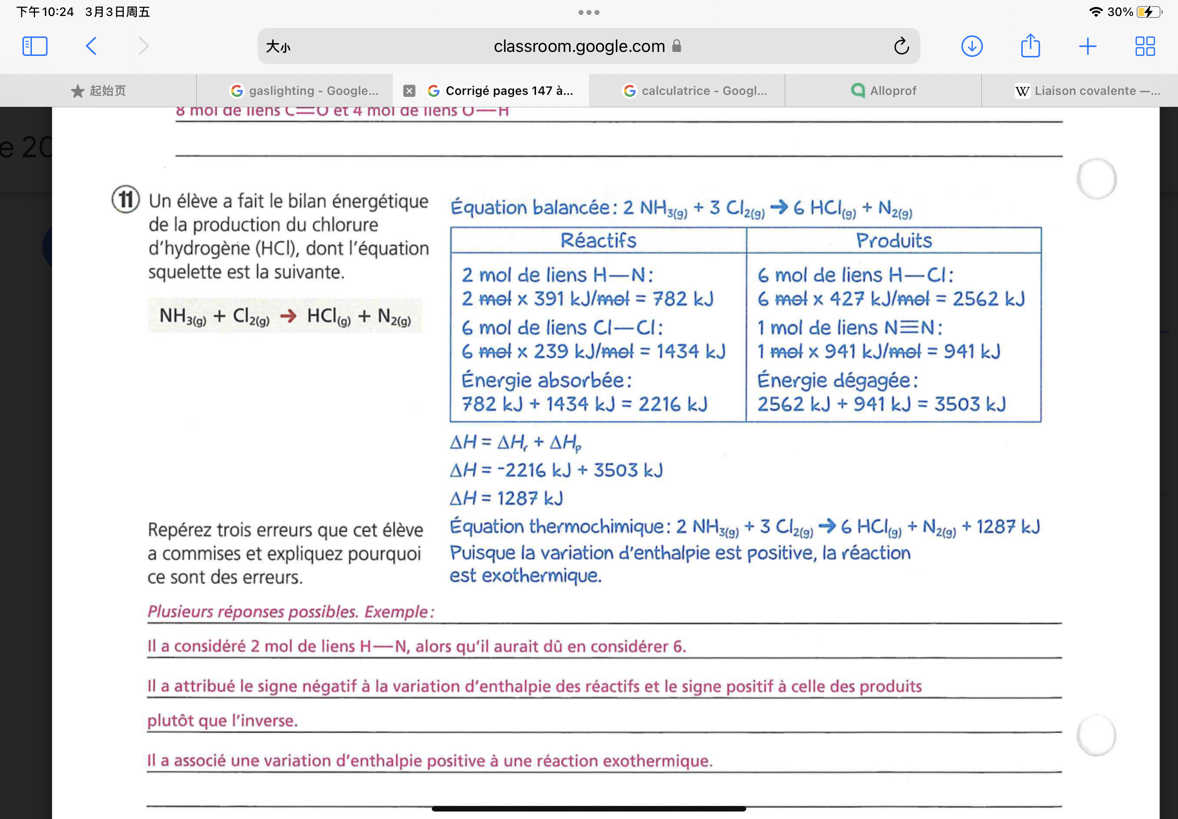Open the text size 大小 menu
1178x819 pixels.
tap(278, 47)
